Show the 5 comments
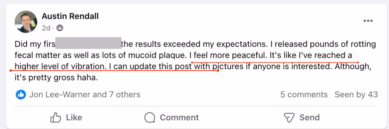This screenshot has width=389, height=129. [x=304, y=94]
